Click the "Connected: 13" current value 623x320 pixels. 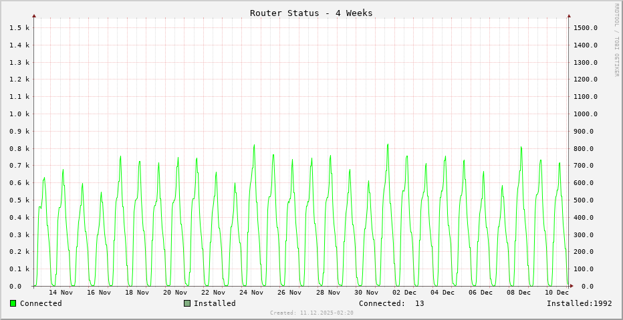(x=391, y=303)
